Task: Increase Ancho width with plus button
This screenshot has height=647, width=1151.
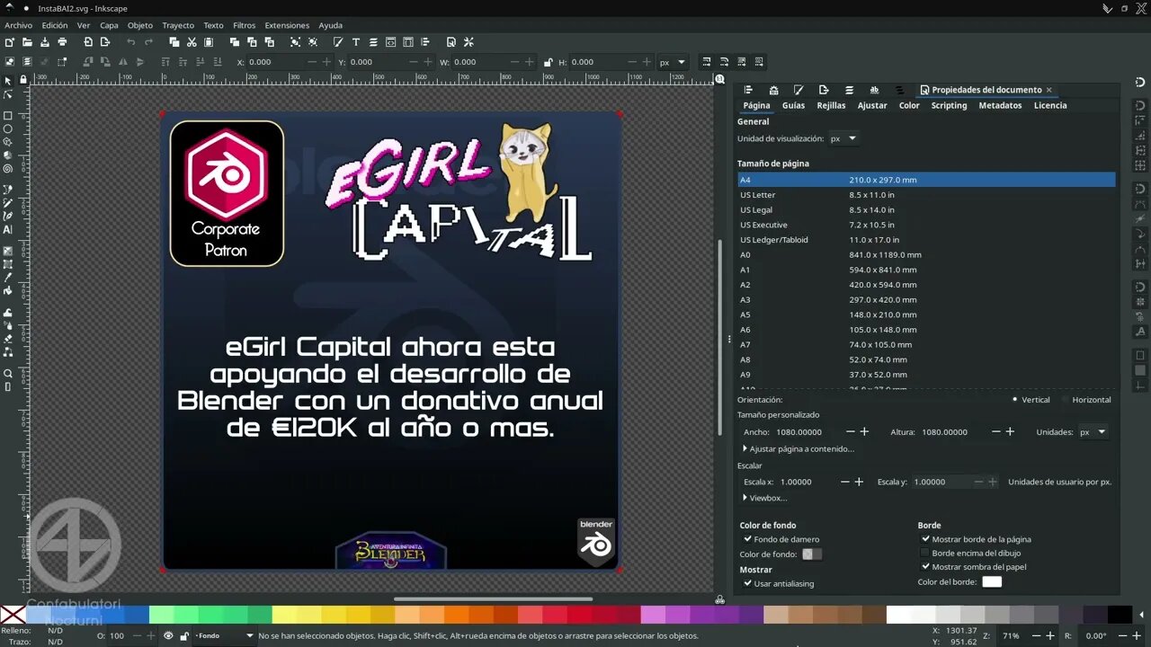Action: pyautogui.click(x=864, y=432)
